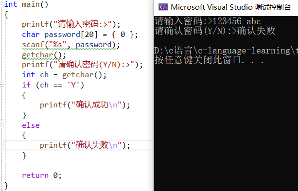Image resolution: width=298 pixels, height=191 pixels.
Task: Collapse the if (ch == 'Y') block
Action: 1,85
